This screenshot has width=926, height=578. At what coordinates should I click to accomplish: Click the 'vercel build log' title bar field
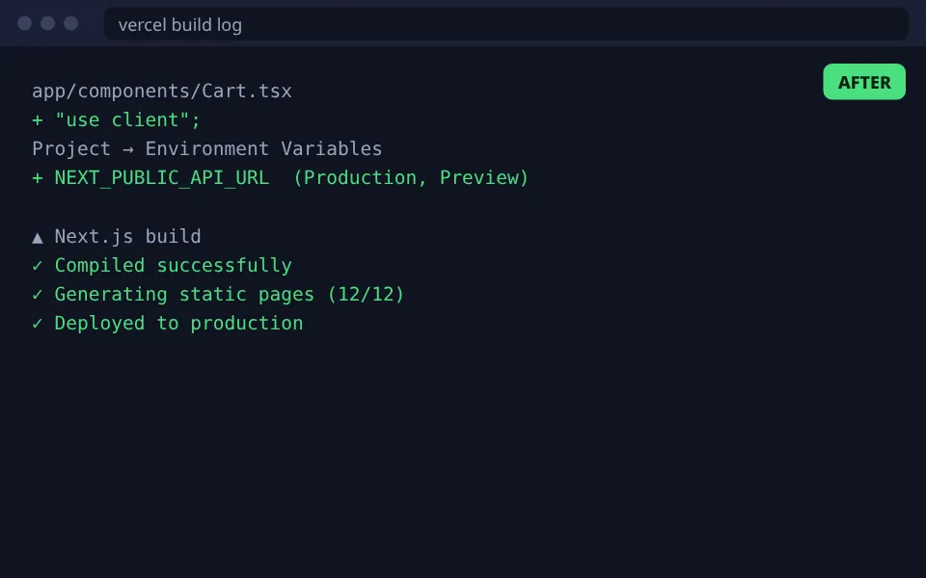pyautogui.click(x=506, y=24)
